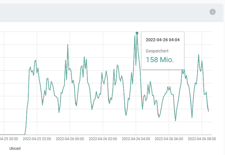Viewport: 225px width, 155px height.
Task: Select the Gespeichert label in the tooltip
Action: [157, 51]
